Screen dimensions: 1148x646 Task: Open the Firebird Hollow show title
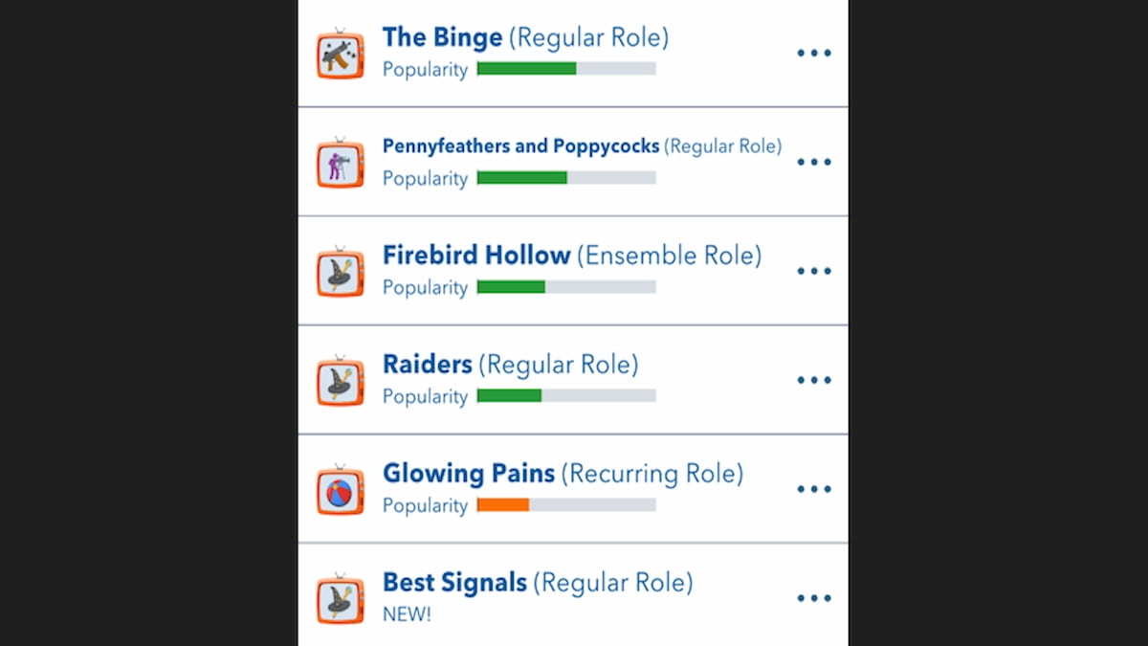[476, 256]
